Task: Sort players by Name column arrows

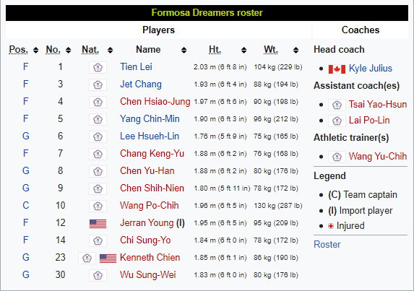Action: click(x=184, y=50)
